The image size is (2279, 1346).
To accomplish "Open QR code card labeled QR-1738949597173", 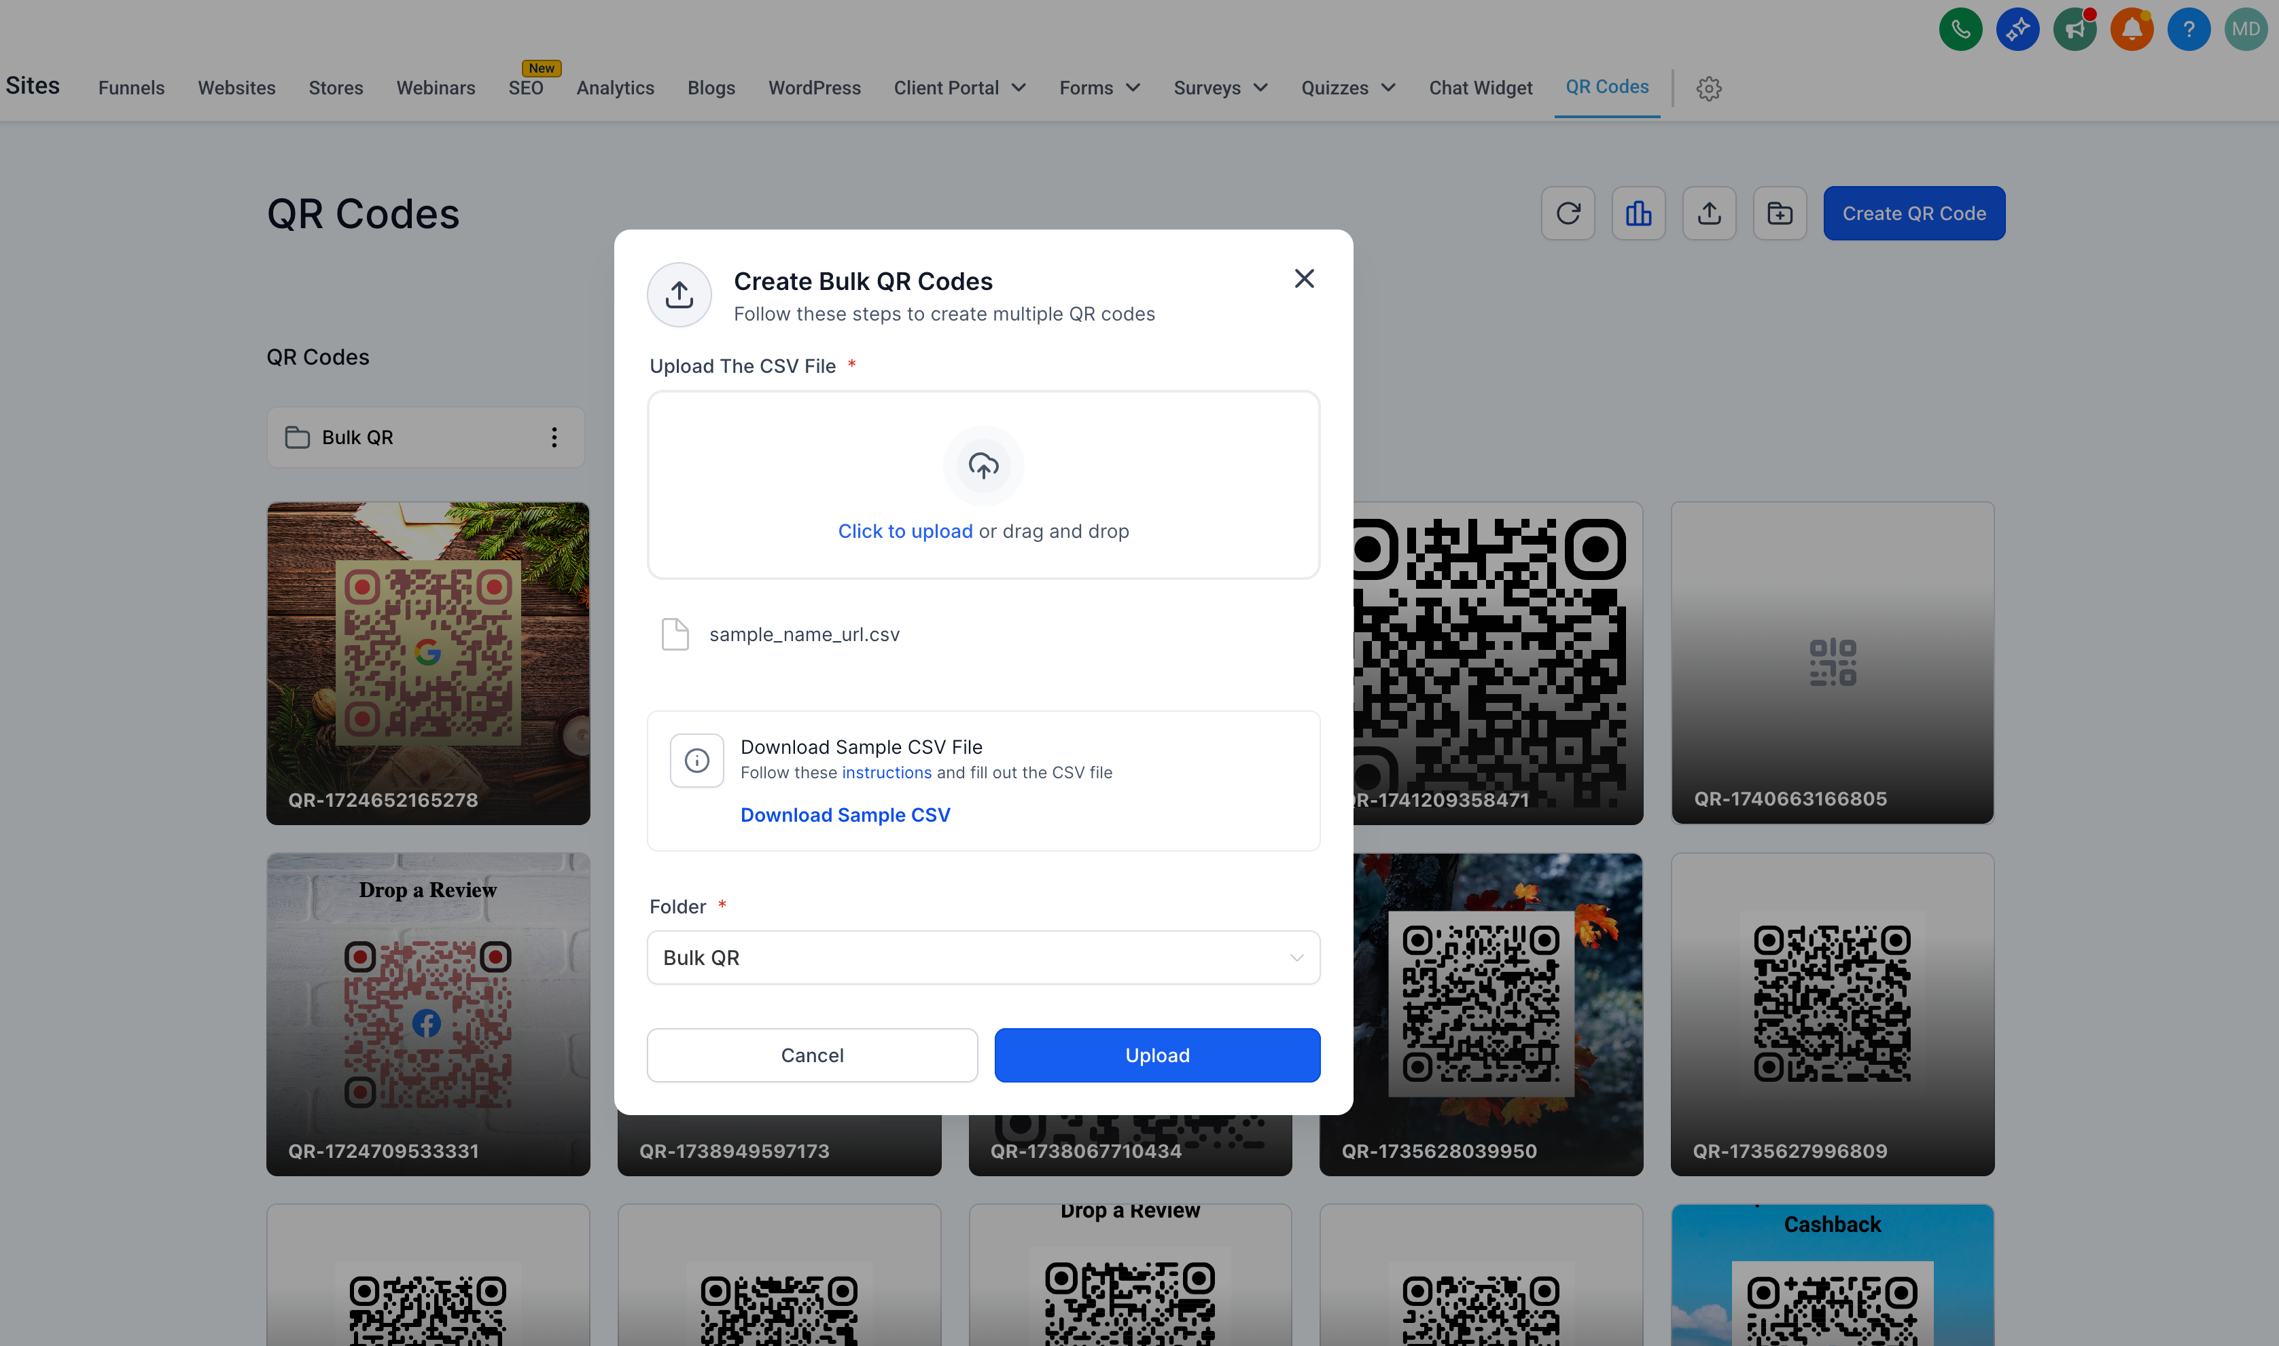I will 779,1146.
